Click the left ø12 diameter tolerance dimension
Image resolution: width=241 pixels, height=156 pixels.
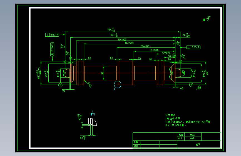(x=39, y=73)
